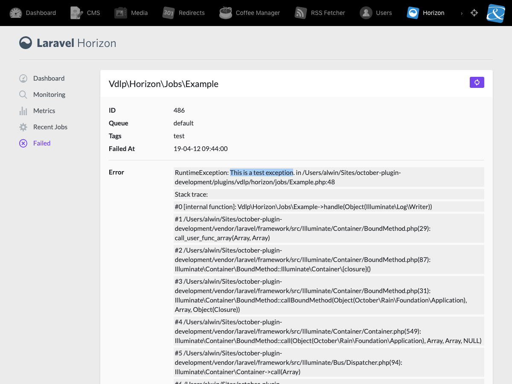Click the Failed x-circle icon
The image size is (512, 384).
[x=23, y=143]
